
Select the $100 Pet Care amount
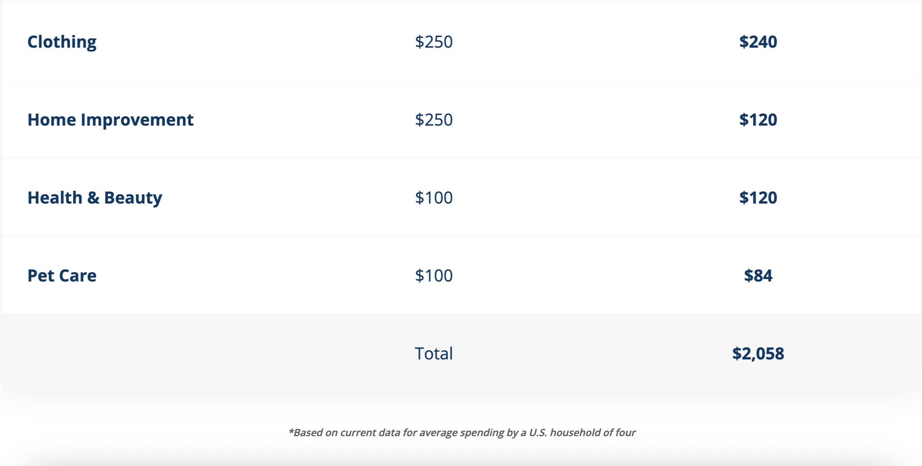[x=434, y=276]
